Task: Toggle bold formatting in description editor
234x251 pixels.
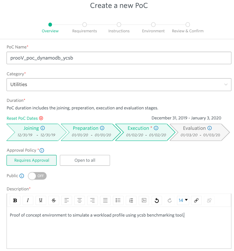Action: point(15,200)
